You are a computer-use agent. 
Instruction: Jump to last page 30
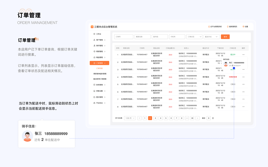(192, 118)
